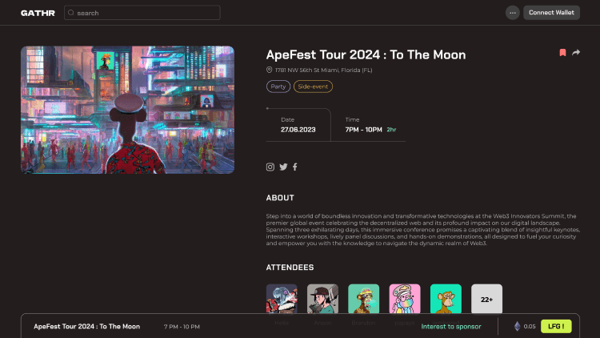The width and height of the screenshot is (600, 338).
Task: Select the Side-event tag
Action: pos(313,87)
